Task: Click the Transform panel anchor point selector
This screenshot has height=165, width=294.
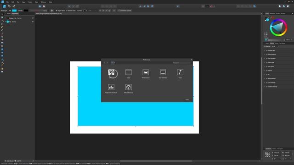Action: coord(267,154)
